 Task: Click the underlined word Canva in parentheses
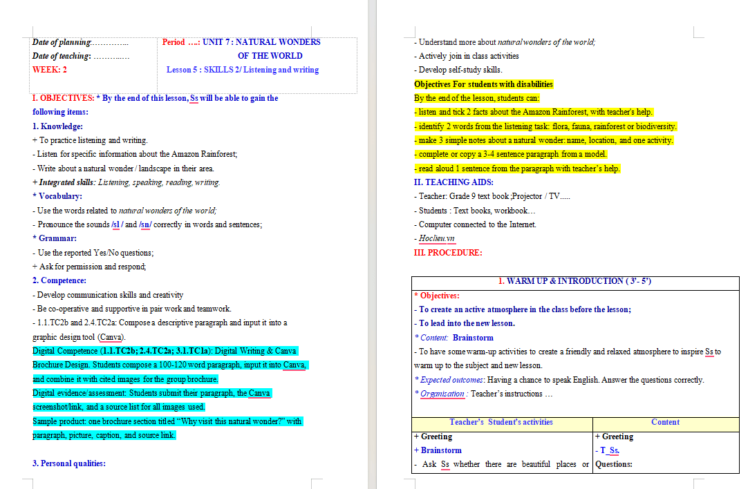[x=111, y=337]
